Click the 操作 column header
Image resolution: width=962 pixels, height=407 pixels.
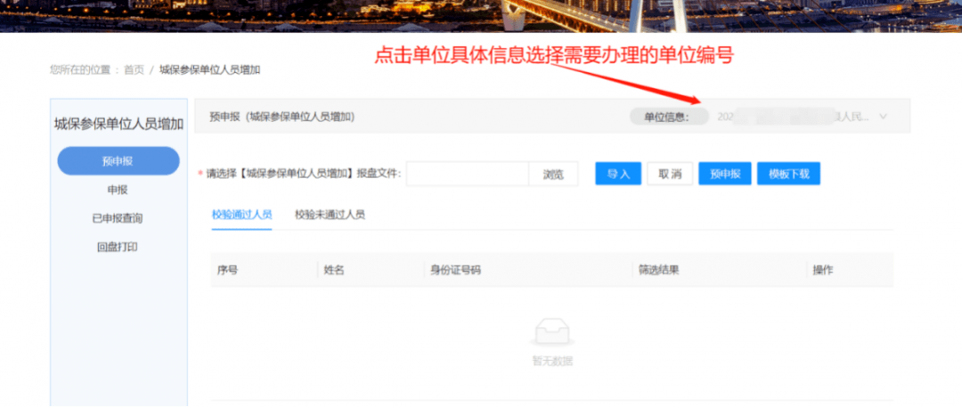coord(822,270)
